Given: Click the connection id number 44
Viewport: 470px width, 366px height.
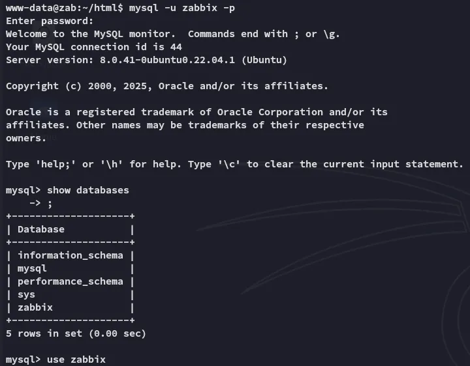Looking at the screenshot, I should [x=176, y=47].
